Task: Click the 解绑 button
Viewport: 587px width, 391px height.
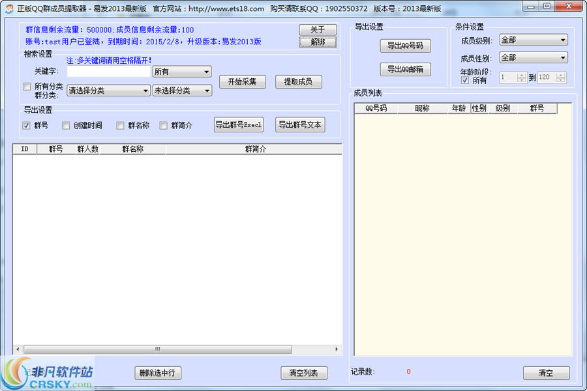Action: pyautogui.click(x=318, y=42)
